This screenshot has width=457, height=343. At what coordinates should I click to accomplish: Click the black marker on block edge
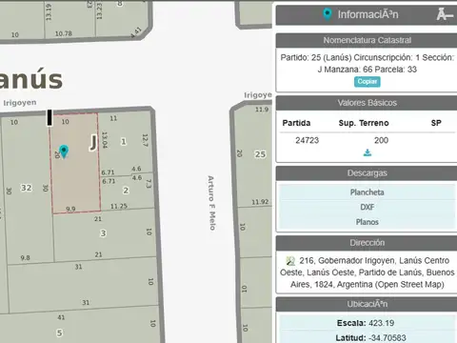click(50, 117)
